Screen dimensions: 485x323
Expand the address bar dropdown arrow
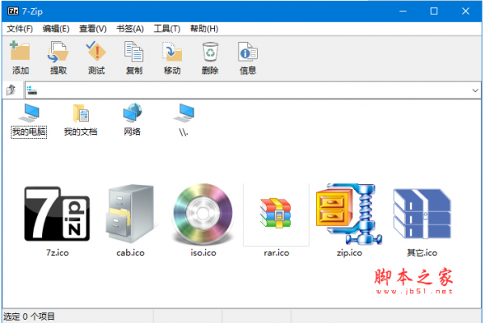[475, 90]
